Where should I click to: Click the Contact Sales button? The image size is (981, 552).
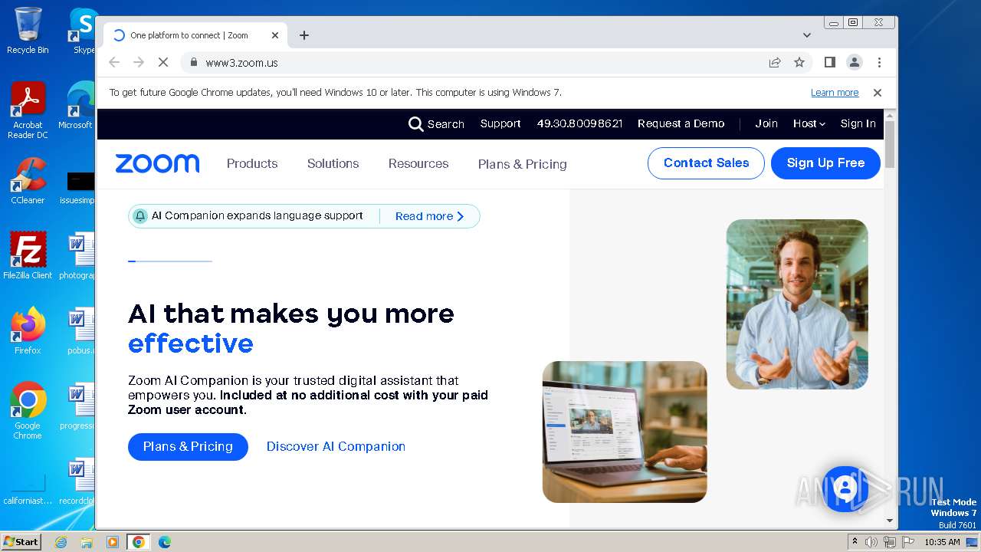(706, 163)
